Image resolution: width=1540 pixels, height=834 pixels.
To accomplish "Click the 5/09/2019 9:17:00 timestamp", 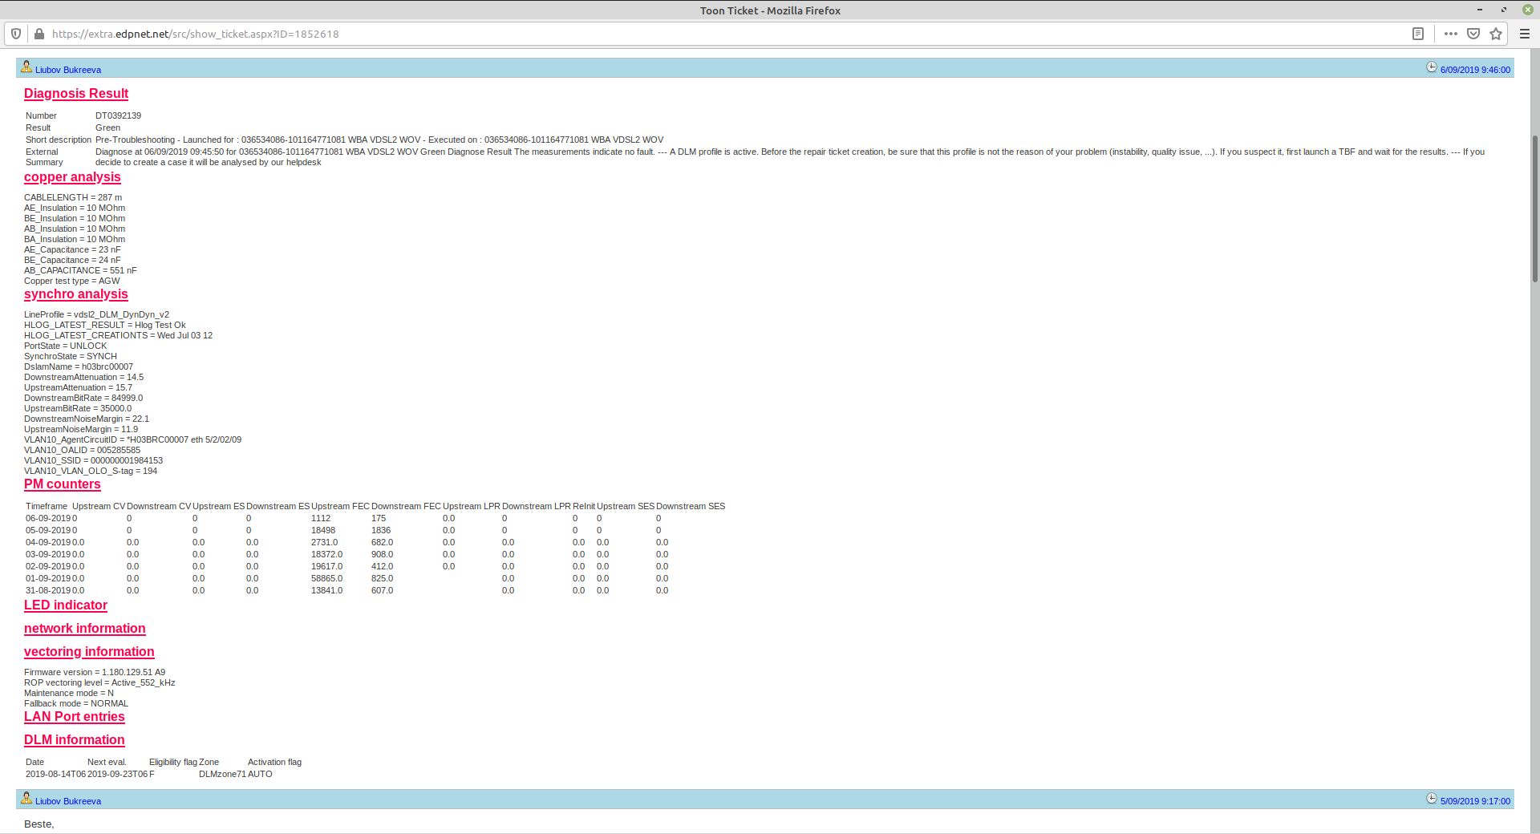I will [1475, 801].
